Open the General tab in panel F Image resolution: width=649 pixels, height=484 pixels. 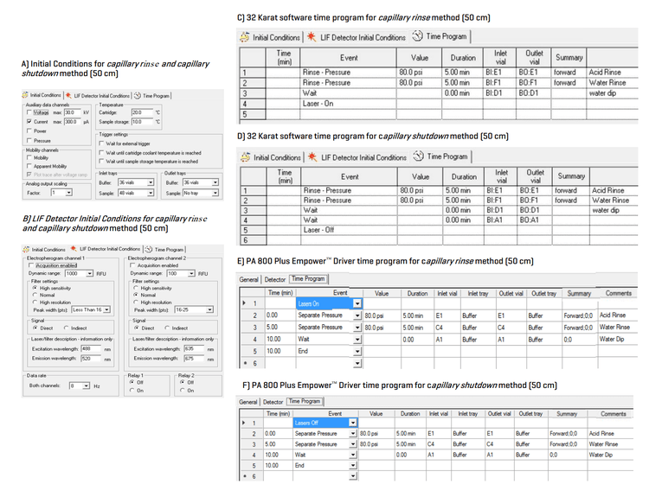249,402
